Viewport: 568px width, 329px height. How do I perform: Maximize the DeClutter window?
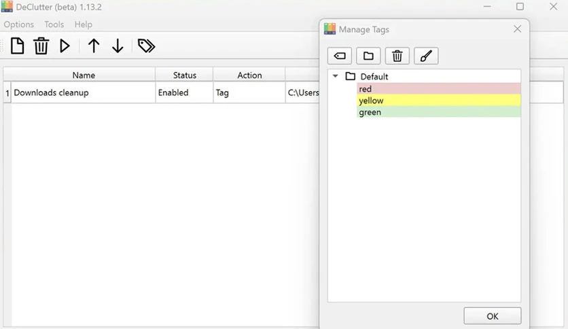(520, 7)
